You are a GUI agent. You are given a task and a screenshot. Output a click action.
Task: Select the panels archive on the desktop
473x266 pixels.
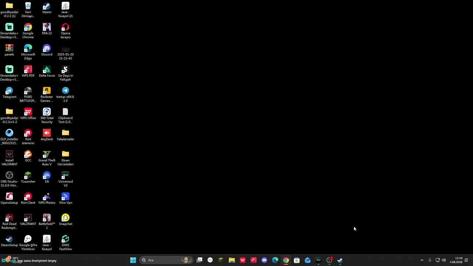tap(9, 50)
